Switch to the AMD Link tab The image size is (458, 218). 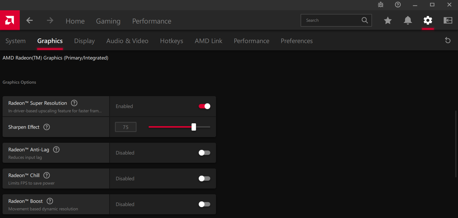[209, 41]
